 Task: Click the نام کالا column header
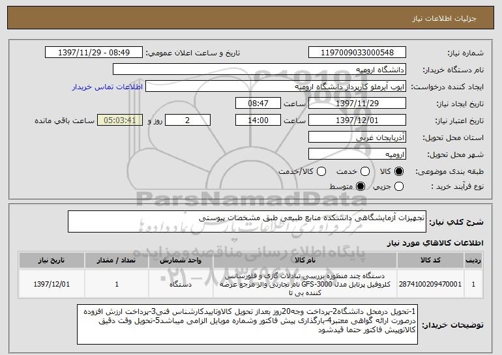(305, 261)
